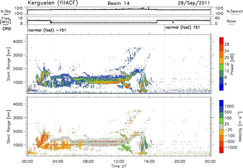Click the 'CPID' row label
This screenshot has height=168, width=243.
click(x=7, y=29)
